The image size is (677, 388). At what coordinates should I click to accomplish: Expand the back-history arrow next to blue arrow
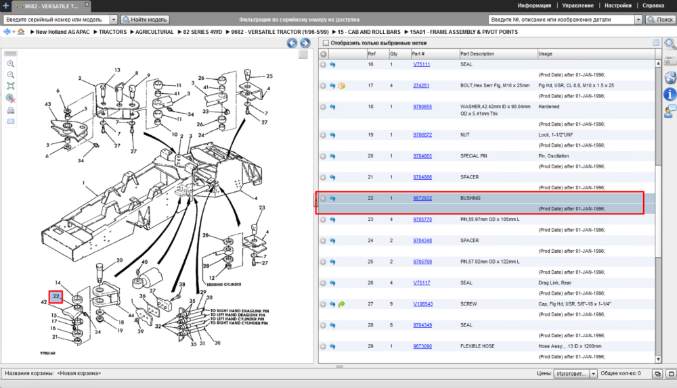(x=14, y=32)
